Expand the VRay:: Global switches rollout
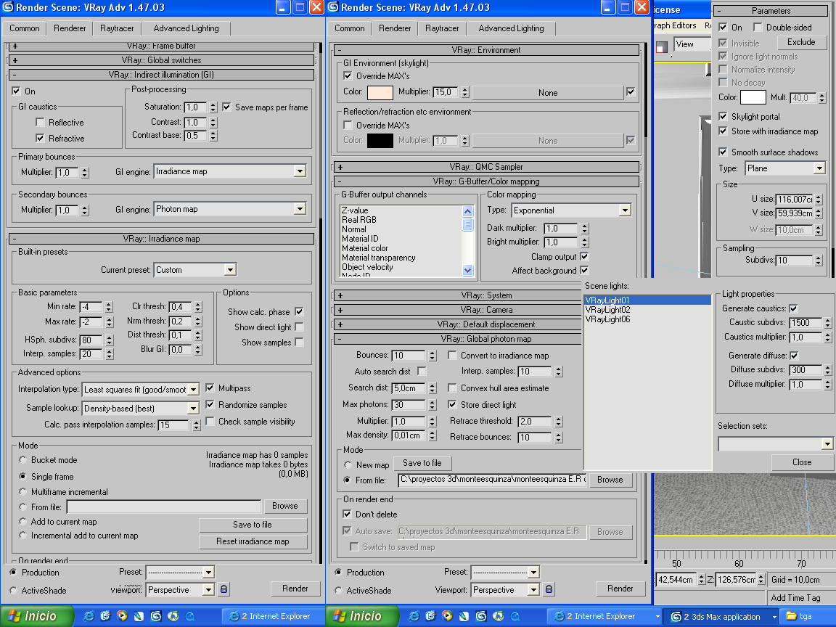 (x=162, y=60)
